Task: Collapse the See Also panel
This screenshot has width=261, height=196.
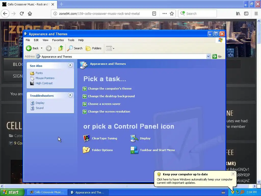Action: (x=70, y=65)
